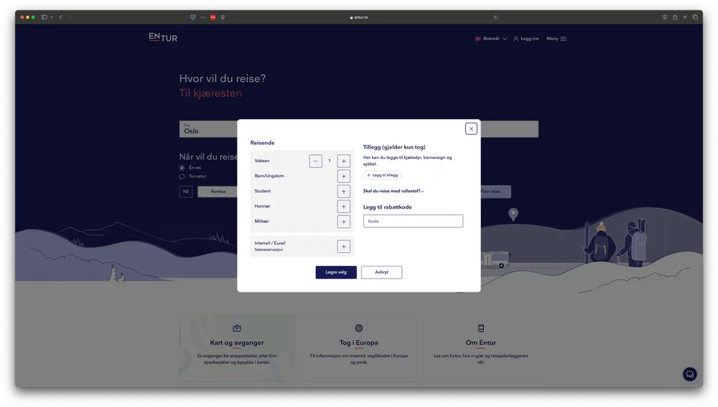Add Interrail / Eurail seat reservation

344,246
